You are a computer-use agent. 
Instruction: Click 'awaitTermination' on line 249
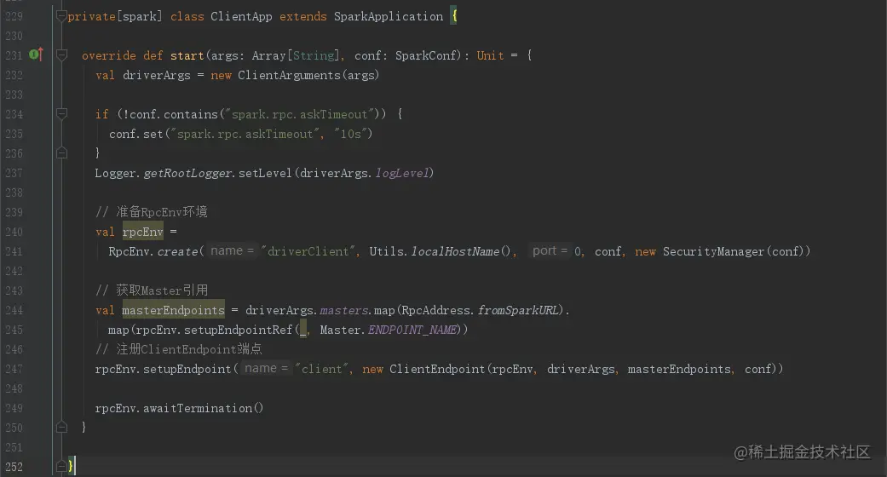198,408
